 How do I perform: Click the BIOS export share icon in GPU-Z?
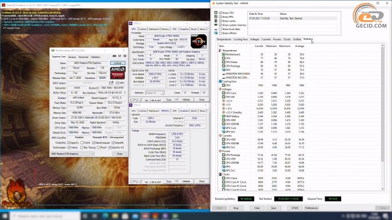(111, 83)
